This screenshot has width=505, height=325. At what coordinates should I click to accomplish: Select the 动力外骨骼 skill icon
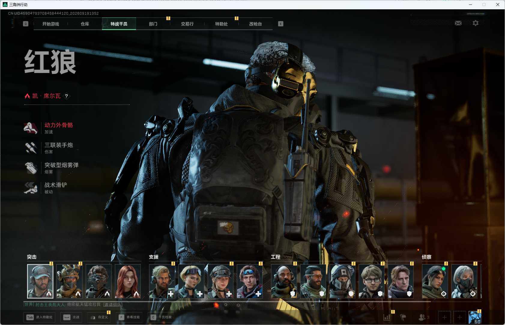[31, 128]
